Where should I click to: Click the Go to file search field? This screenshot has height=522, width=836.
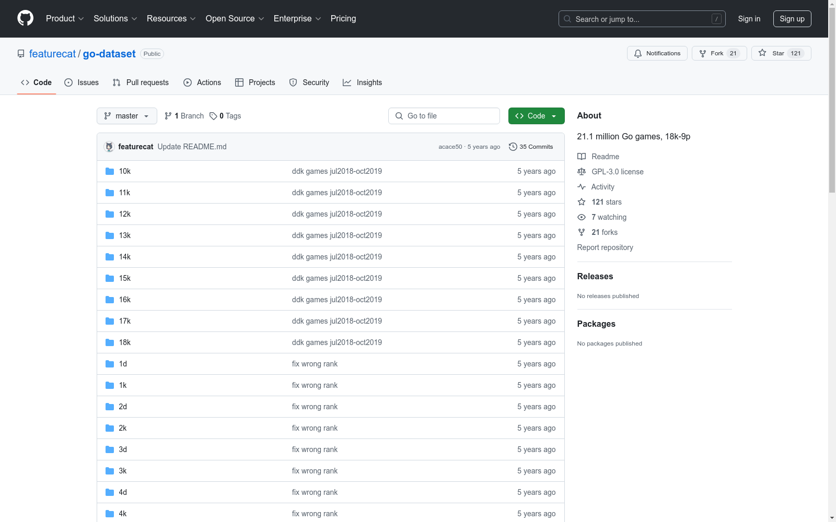pos(444,116)
